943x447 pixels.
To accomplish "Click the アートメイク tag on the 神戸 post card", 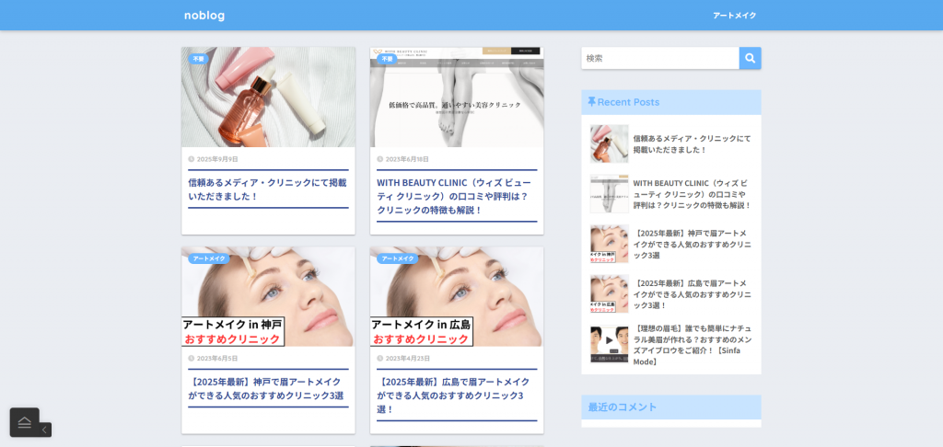I will [x=209, y=258].
